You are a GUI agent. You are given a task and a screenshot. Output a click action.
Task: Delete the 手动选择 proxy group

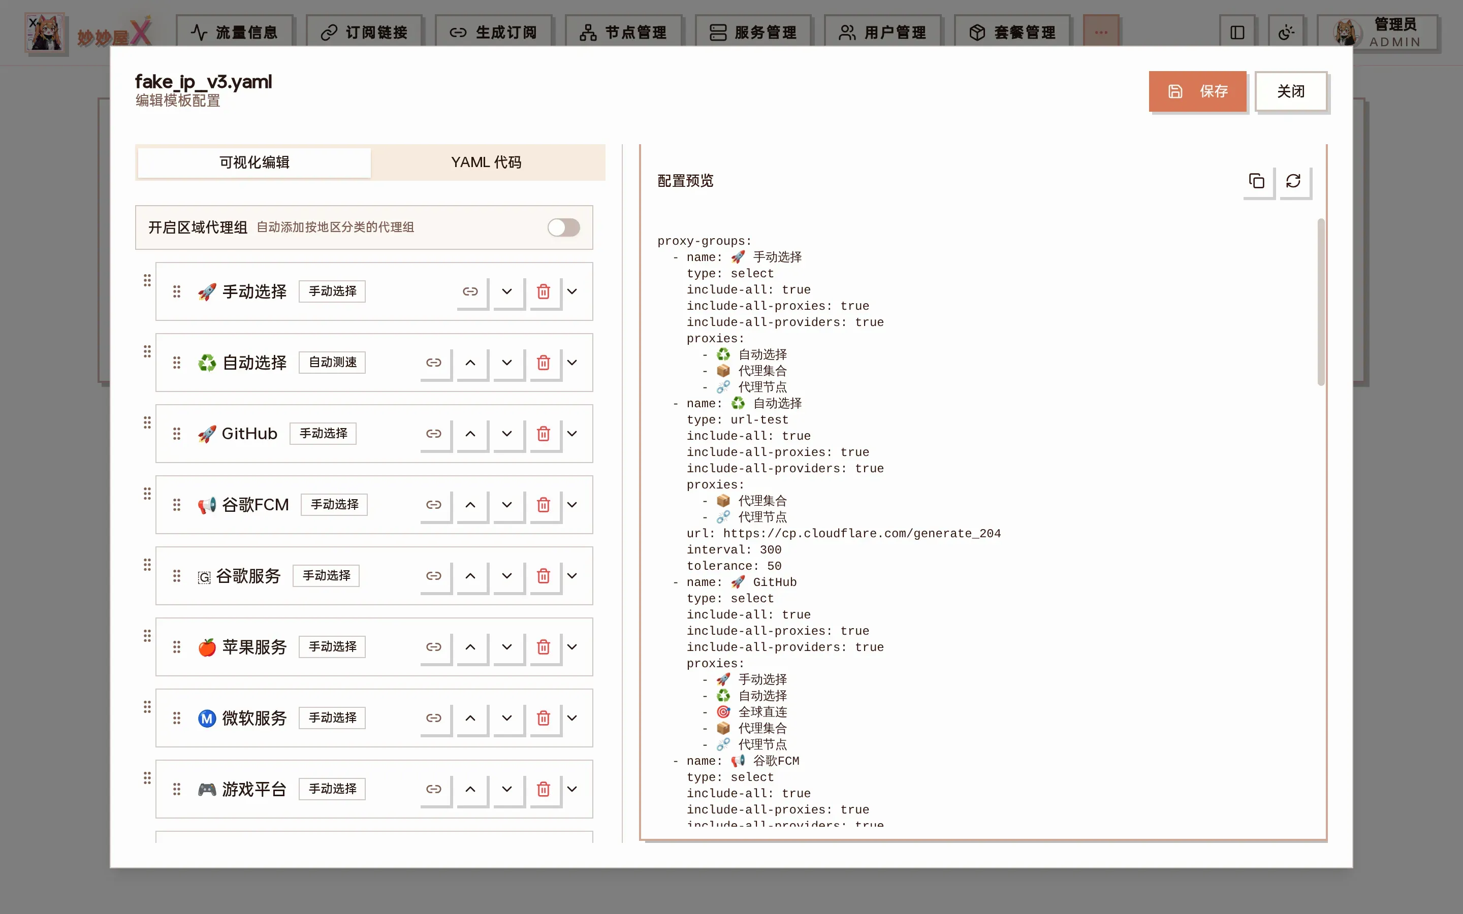pos(544,292)
